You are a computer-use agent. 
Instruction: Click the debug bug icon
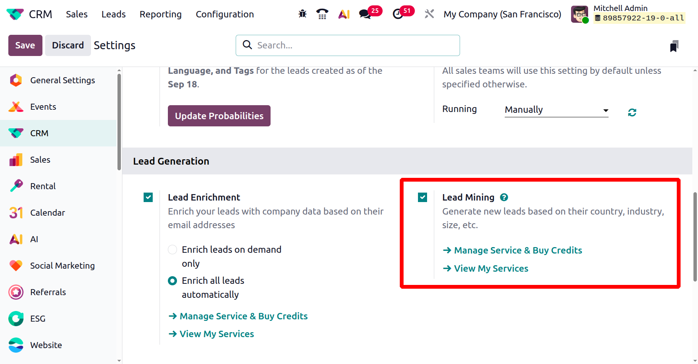point(302,14)
